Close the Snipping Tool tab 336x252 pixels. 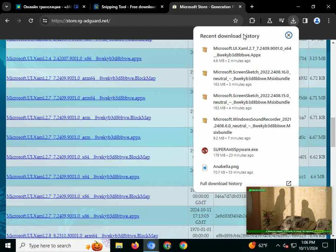[x=162, y=7]
